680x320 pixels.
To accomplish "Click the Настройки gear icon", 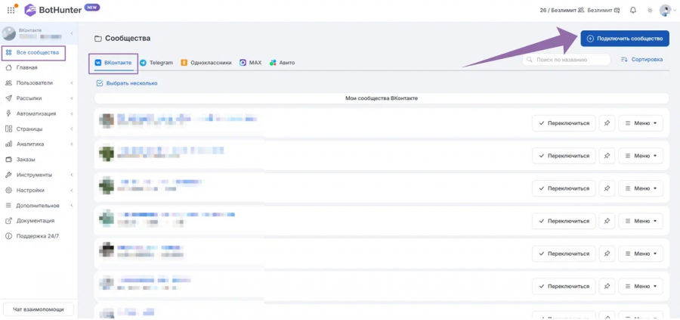I will point(8,190).
